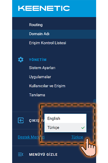Click the Yönetim gear icon
Image resolution: width=108 pixels, height=163 pixels.
(x=21, y=59)
